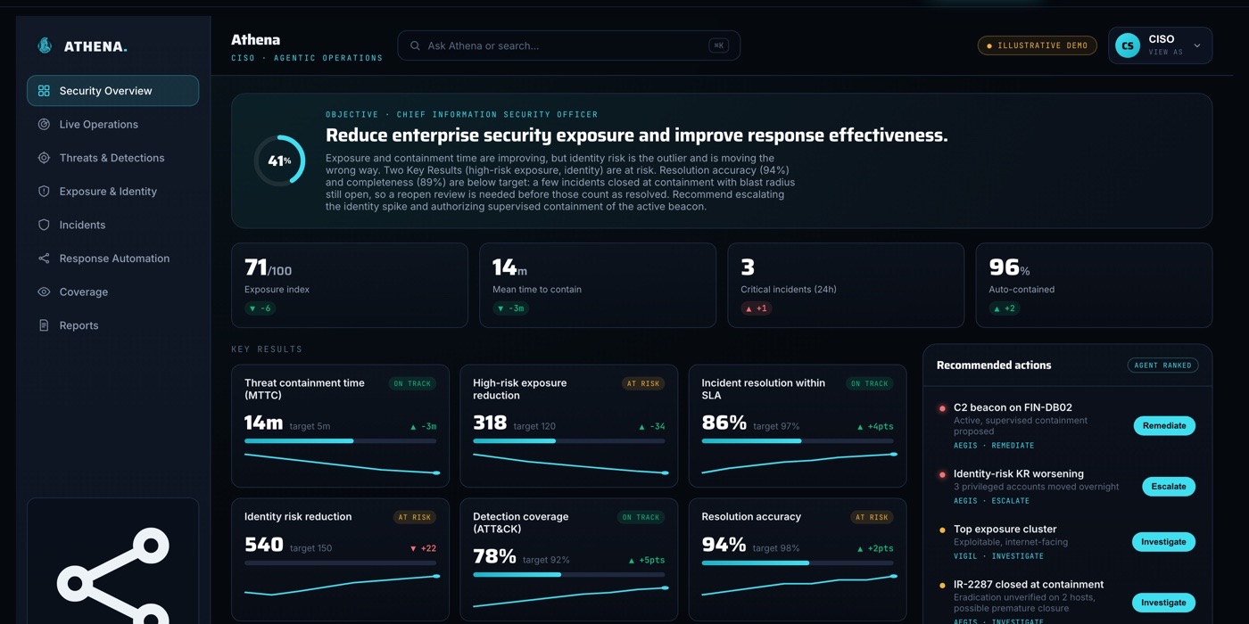Click the +1 chip under Critical incidents
Screen dimensions: 1249x624
click(757, 308)
